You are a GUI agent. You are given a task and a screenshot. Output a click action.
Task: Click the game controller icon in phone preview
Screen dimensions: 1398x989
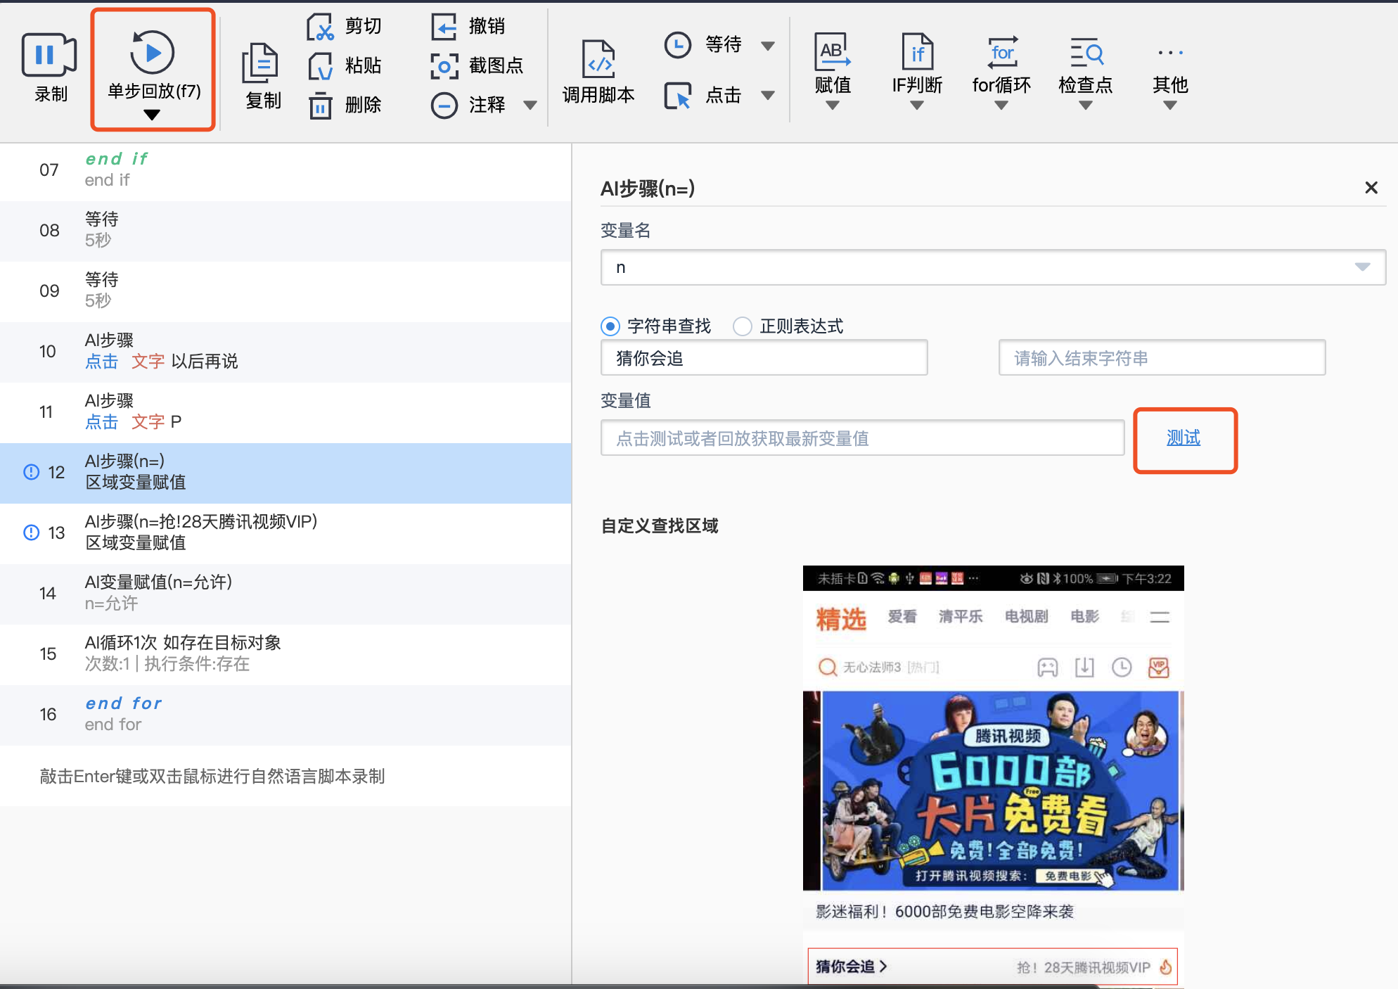[x=1048, y=667]
